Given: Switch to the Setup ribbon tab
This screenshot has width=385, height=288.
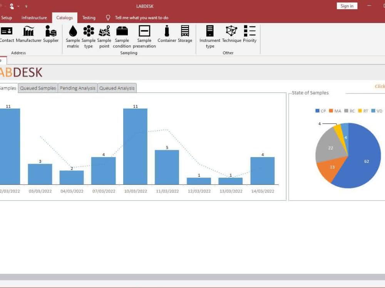Looking at the screenshot, I should (7, 18).
